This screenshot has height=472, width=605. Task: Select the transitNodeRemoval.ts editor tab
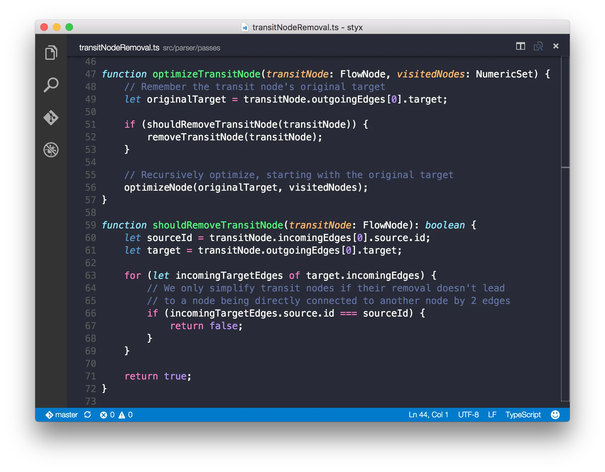coord(119,48)
